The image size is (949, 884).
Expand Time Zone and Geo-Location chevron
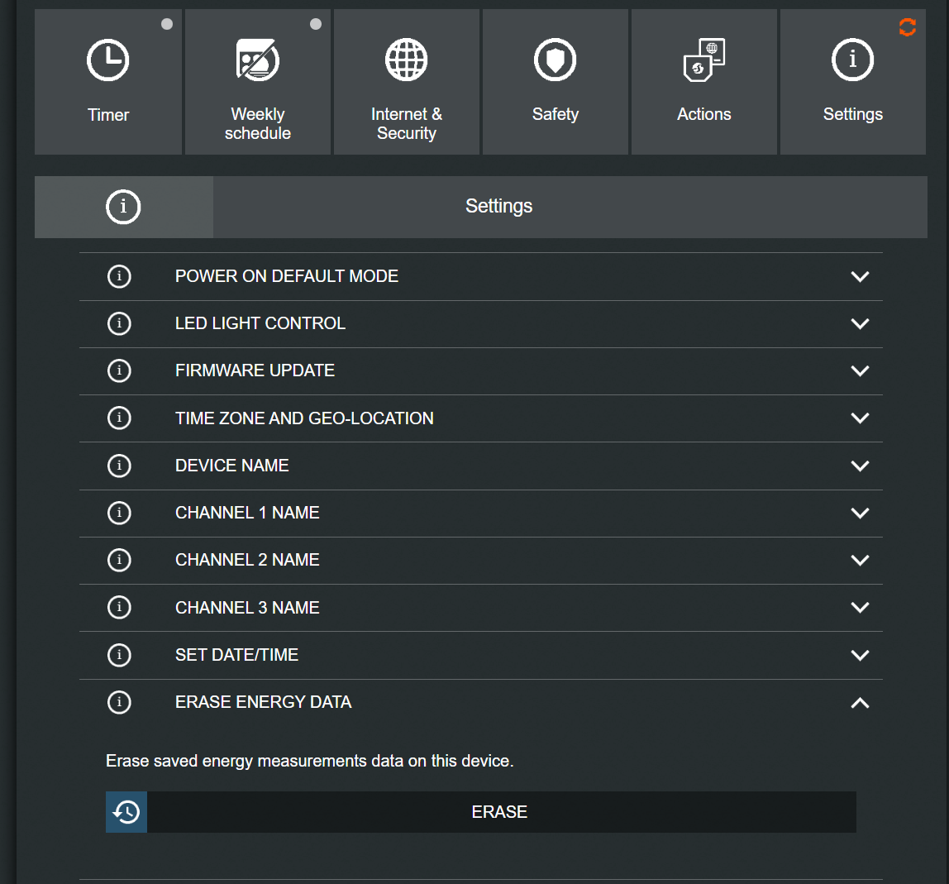[860, 418]
